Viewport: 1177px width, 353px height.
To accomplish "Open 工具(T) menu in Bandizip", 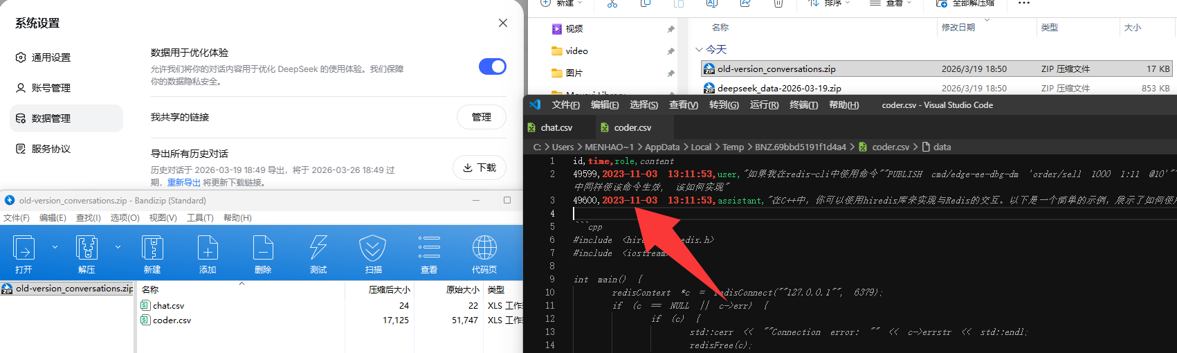I will 200,218.
